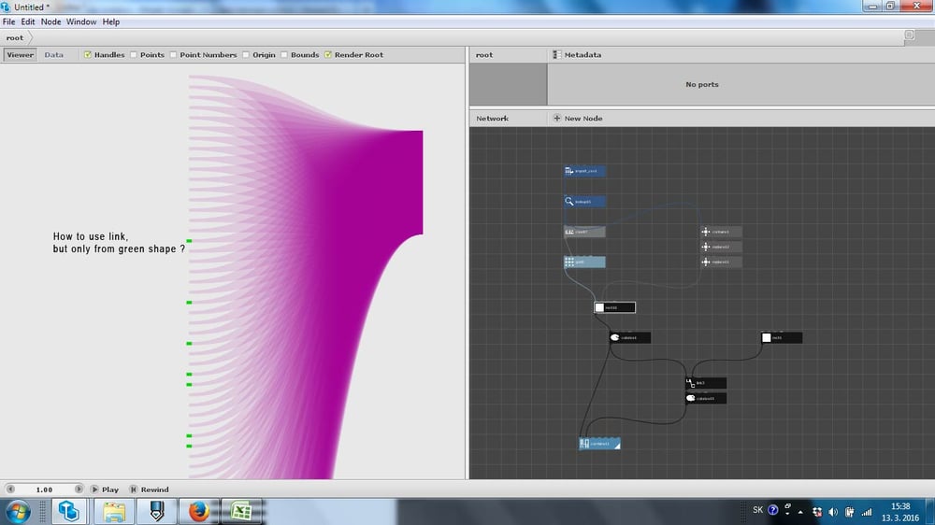Click the frame number field showing 1.00

pos(44,490)
